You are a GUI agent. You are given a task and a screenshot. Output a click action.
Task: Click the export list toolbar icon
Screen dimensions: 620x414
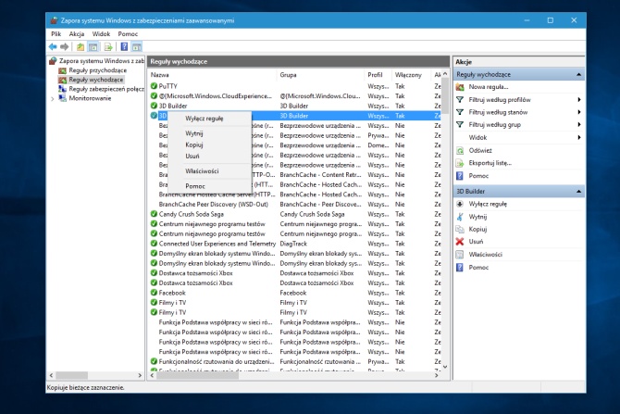pyautogui.click(x=108, y=46)
